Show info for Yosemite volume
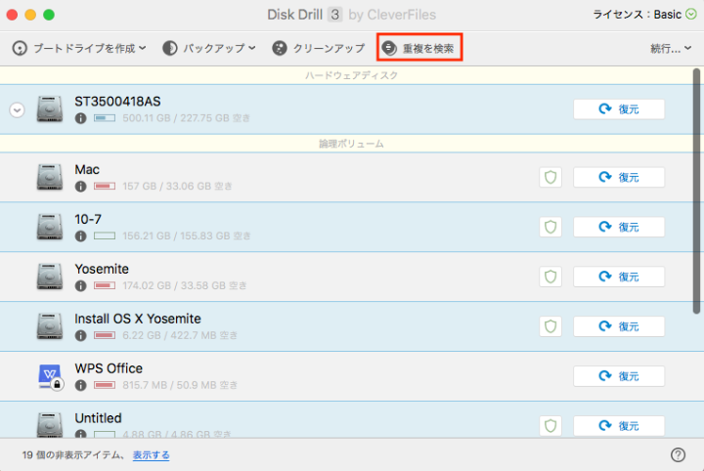Viewport: 704px width, 471px height. (81, 285)
